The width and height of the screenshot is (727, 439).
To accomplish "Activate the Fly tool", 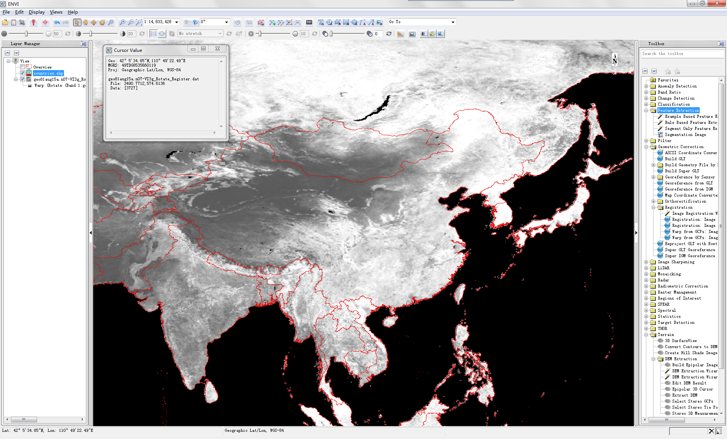I will pos(94,22).
